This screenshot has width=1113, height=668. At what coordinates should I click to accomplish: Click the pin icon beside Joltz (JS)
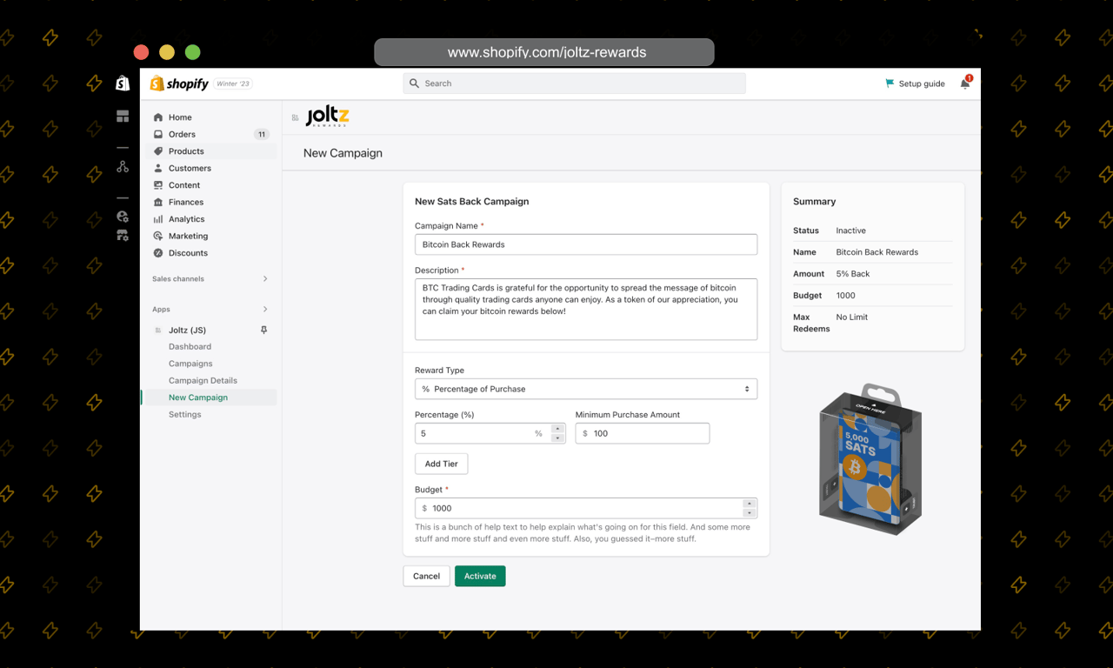pos(263,331)
